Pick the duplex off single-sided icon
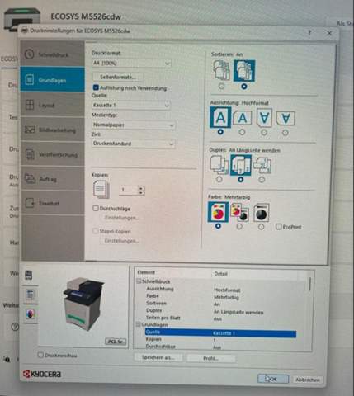 (x=219, y=165)
